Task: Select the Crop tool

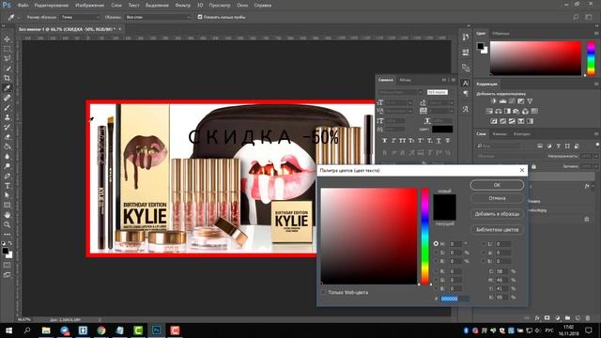Action: pos(7,78)
